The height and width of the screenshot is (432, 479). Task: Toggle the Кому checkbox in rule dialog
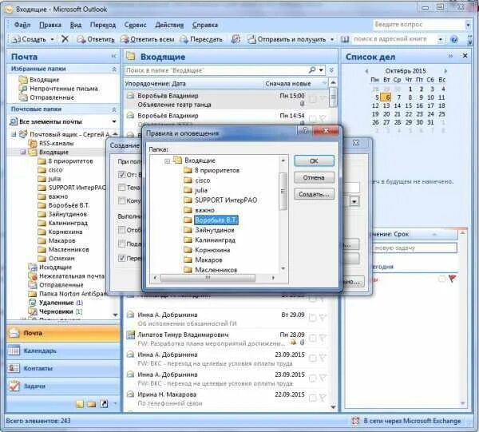(121, 200)
